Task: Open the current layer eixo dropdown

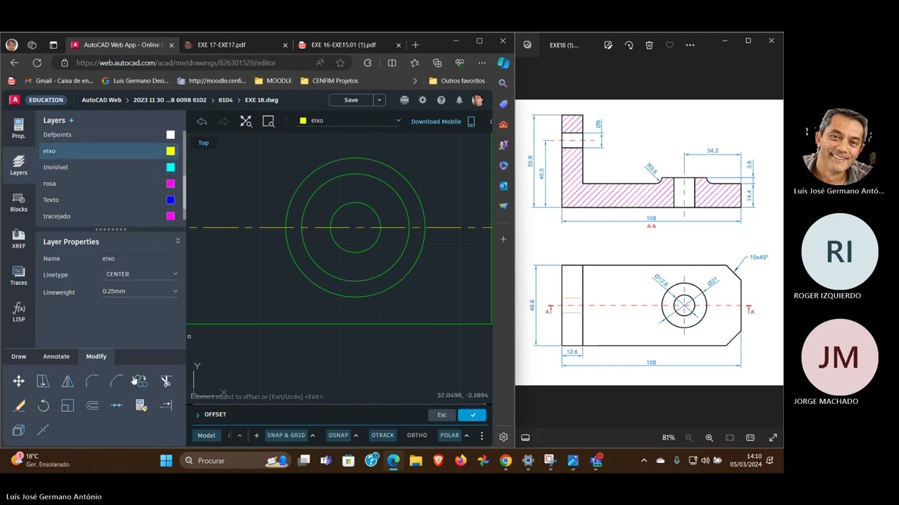Action: pos(350,121)
